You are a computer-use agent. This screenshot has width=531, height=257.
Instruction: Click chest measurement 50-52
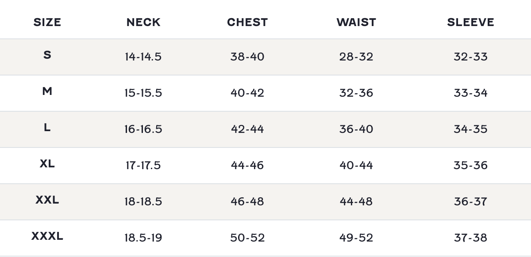coord(247,238)
